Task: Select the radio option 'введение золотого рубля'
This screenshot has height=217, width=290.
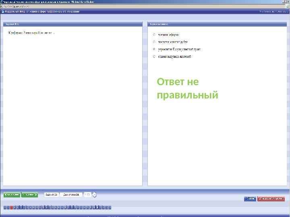Action: click(x=154, y=42)
